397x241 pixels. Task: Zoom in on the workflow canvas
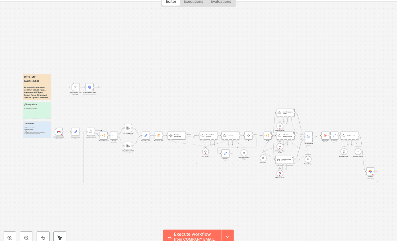10,238
